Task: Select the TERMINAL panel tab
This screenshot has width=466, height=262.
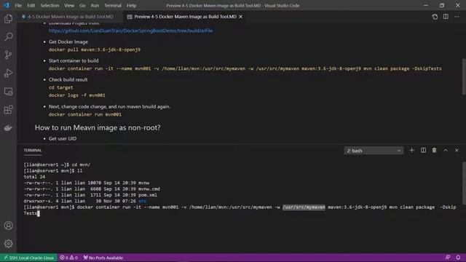Action: (x=33, y=151)
